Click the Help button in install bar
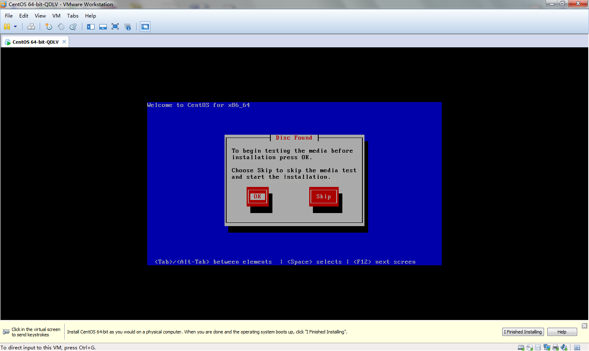589x351 pixels. pos(562,332)
